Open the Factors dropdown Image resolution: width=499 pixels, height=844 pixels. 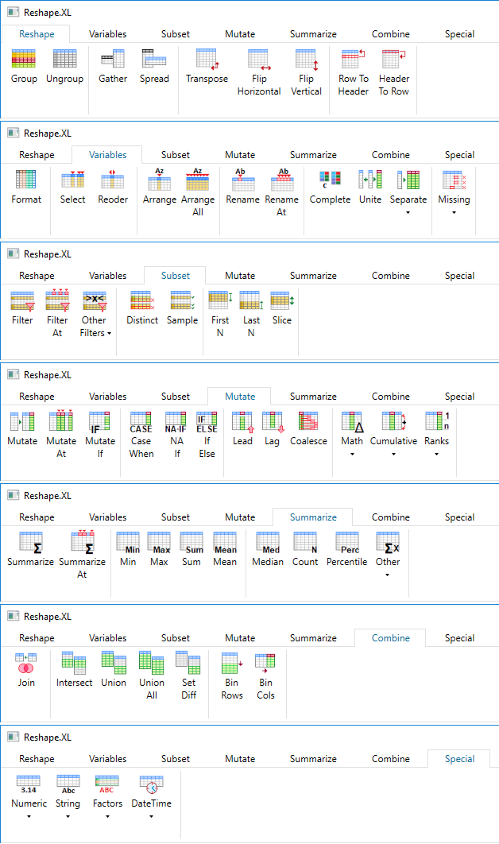[x=107, y=816]
